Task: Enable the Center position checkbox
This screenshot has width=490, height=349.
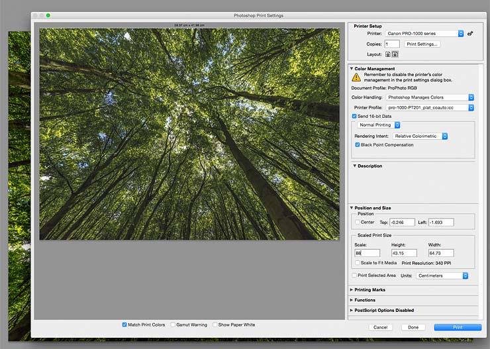Action: [357, 222]
